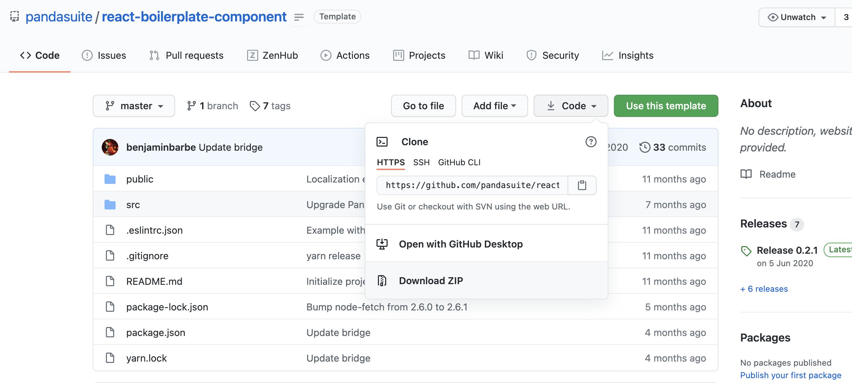Click the tag icon next to Release 0.2.1
The width and height of the screenshot is (852, 383).
pyautogui.click(x=746, y=250)
